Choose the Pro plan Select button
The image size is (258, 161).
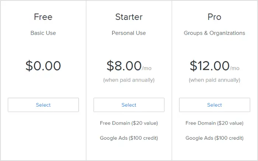pyautogui.click(x=215, y=105)
